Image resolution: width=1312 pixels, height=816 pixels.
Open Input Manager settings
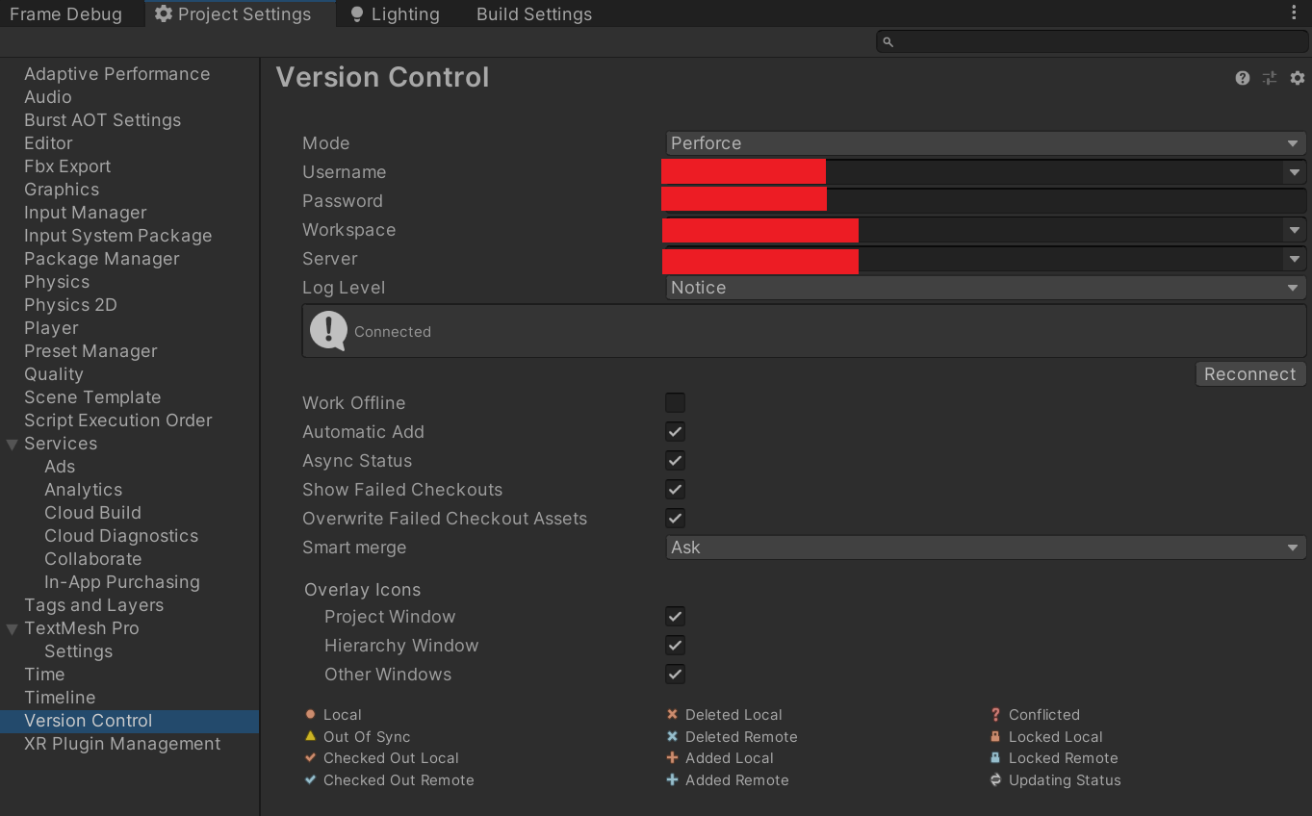[86, 213]
